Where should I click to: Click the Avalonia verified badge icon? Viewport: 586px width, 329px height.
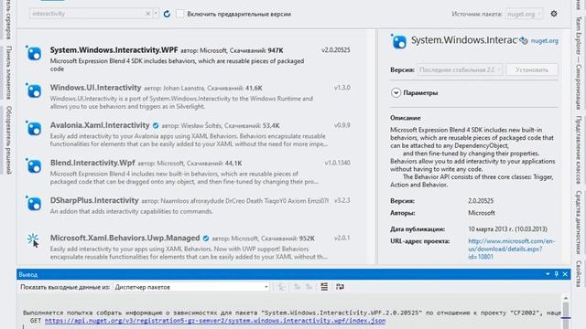[x=156, y=126]
